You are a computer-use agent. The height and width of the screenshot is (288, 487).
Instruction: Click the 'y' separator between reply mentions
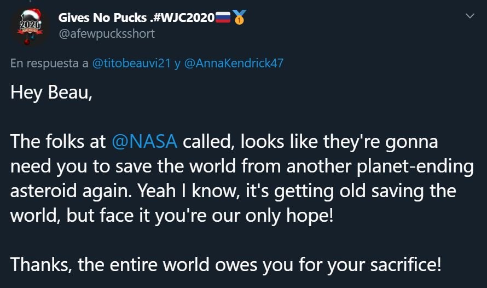pos(177,64)
